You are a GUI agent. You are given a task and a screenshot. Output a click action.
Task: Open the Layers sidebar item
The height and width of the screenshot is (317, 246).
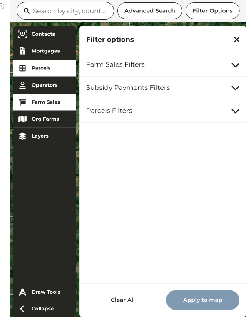(45, 136)
